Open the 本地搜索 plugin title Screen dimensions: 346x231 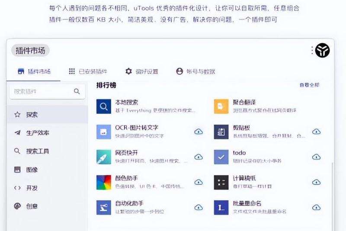(x=127, y=102)
